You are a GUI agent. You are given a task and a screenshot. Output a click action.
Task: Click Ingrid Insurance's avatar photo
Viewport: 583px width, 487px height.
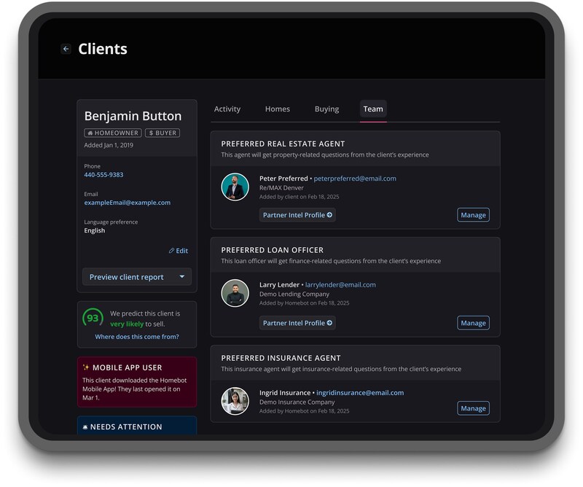click(x=235, y=401)
